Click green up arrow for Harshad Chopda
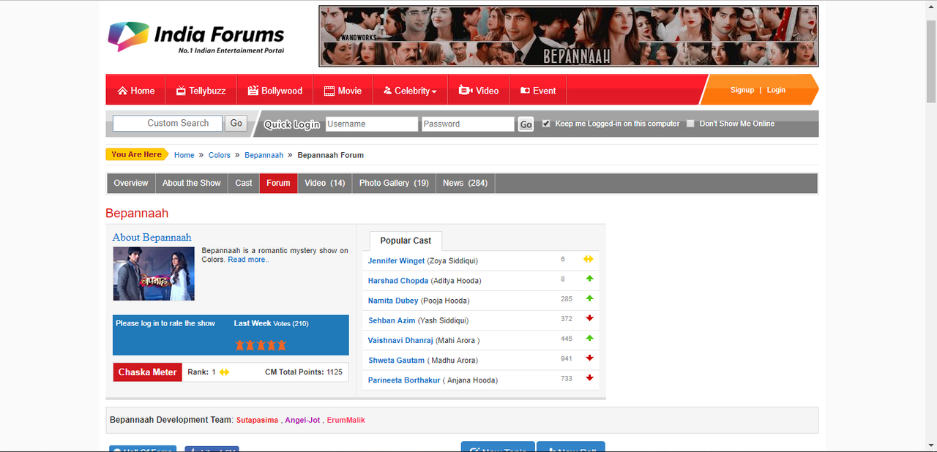Viewport: 937px width, 452px height. tap(589, 279)
